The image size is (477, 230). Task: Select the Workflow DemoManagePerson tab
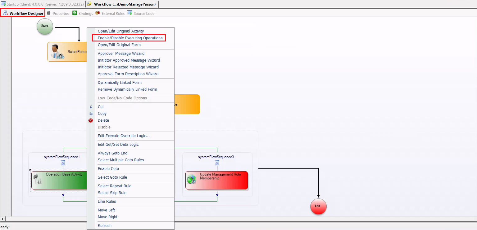tap(122, 4)
